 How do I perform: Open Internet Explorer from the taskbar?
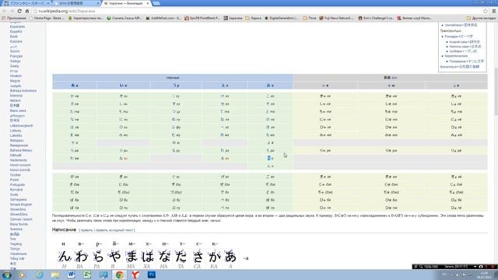pos(40,275)
